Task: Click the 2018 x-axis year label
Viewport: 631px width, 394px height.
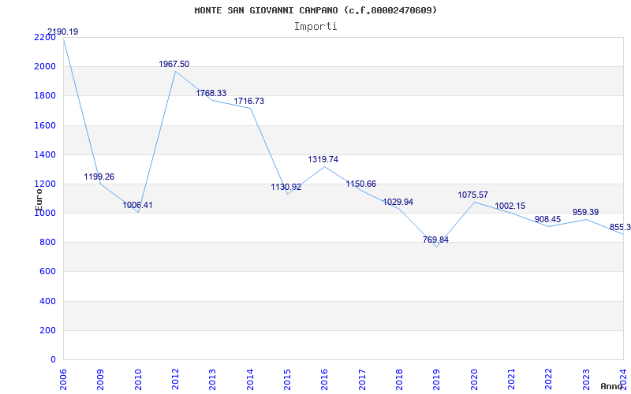Action: click(x=399, y=380)
